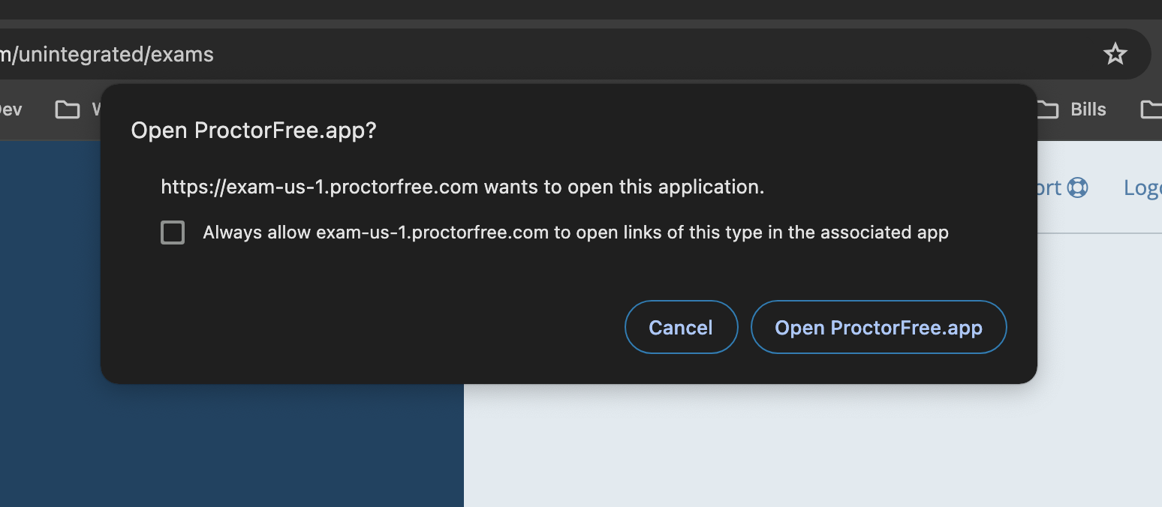Click the lifebuoy Support icon

point(1077,187)
